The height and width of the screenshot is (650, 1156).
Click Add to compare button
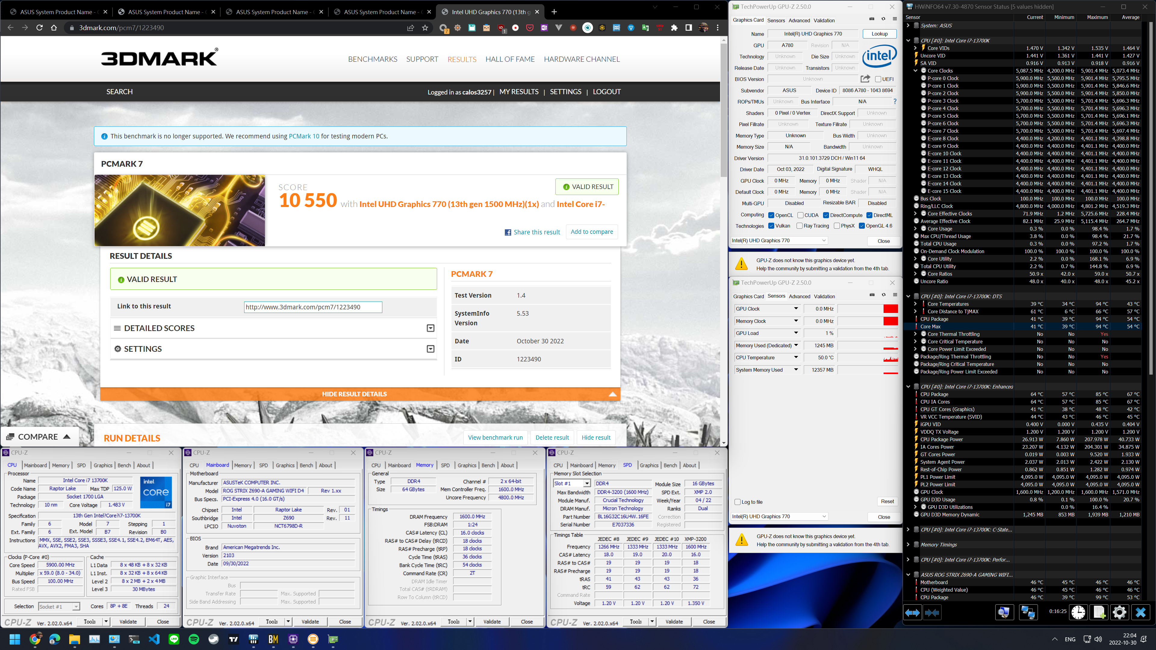[x=592, y=232]
